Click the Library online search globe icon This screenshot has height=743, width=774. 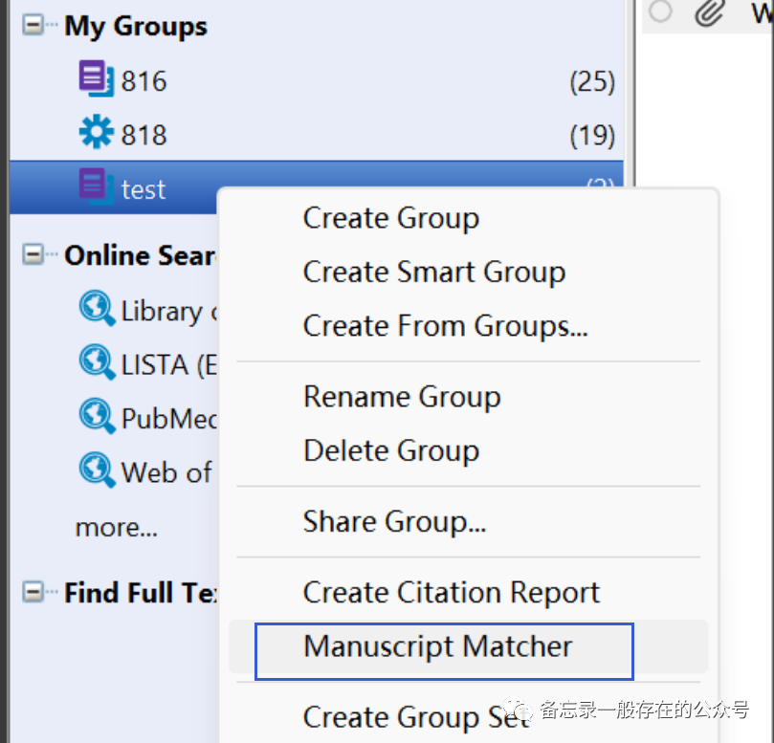click(97, 310)
